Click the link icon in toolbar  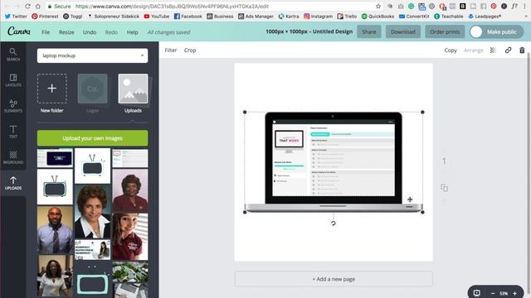click(508, 50)
